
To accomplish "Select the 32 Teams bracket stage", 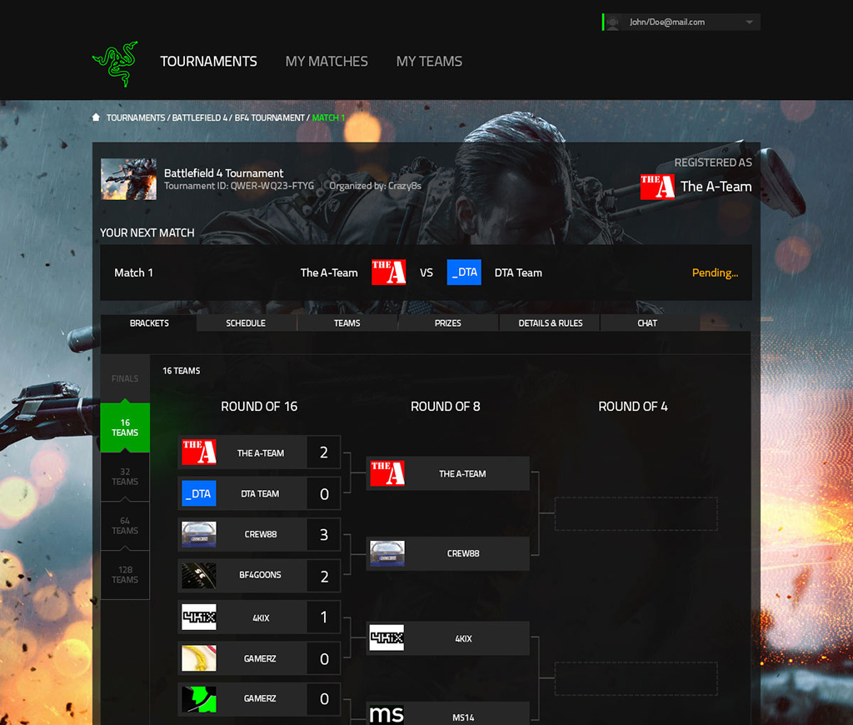I will pyautogui.click(x=125, y=477).
